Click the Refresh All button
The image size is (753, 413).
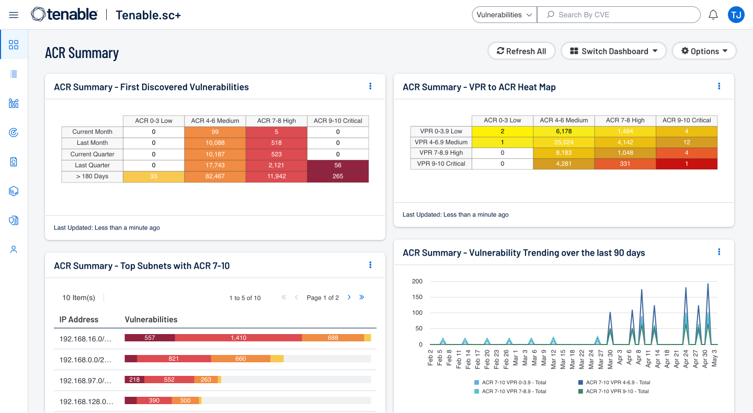coord(521,51)
